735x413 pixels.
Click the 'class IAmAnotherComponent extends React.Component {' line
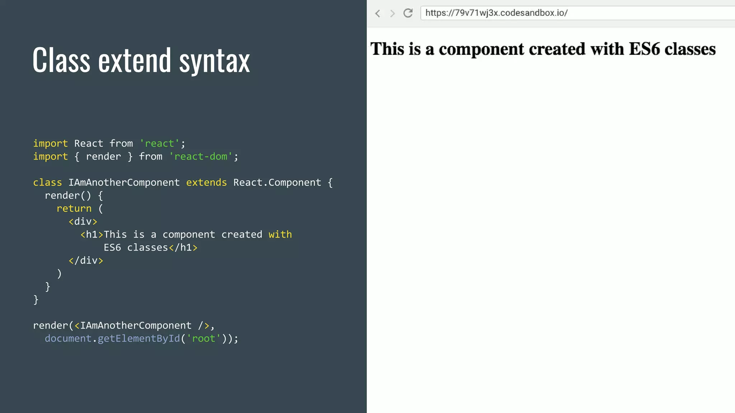click(x=183, y=182)
